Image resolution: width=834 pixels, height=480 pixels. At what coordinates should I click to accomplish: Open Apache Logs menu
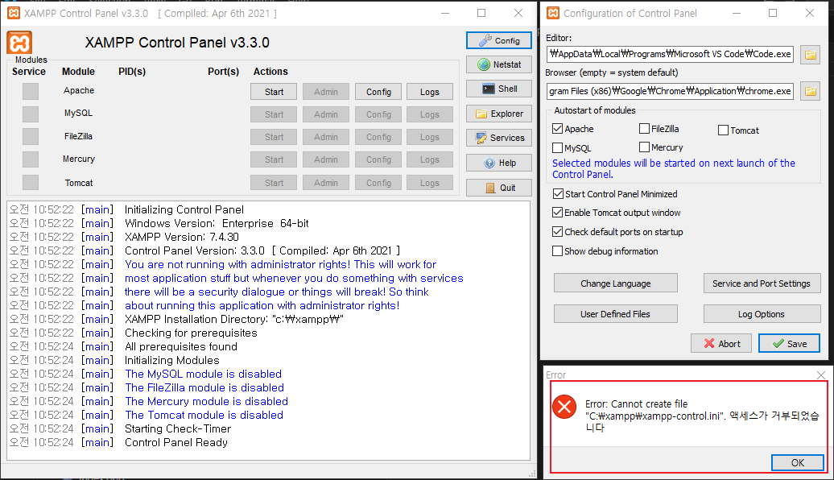click(x=430, y=92)
